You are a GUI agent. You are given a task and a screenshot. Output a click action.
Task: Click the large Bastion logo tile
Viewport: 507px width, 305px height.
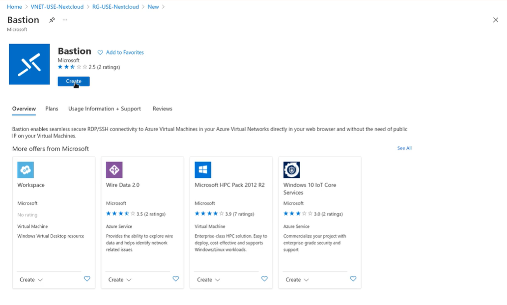pyautogui.click(x=29, y=64)
